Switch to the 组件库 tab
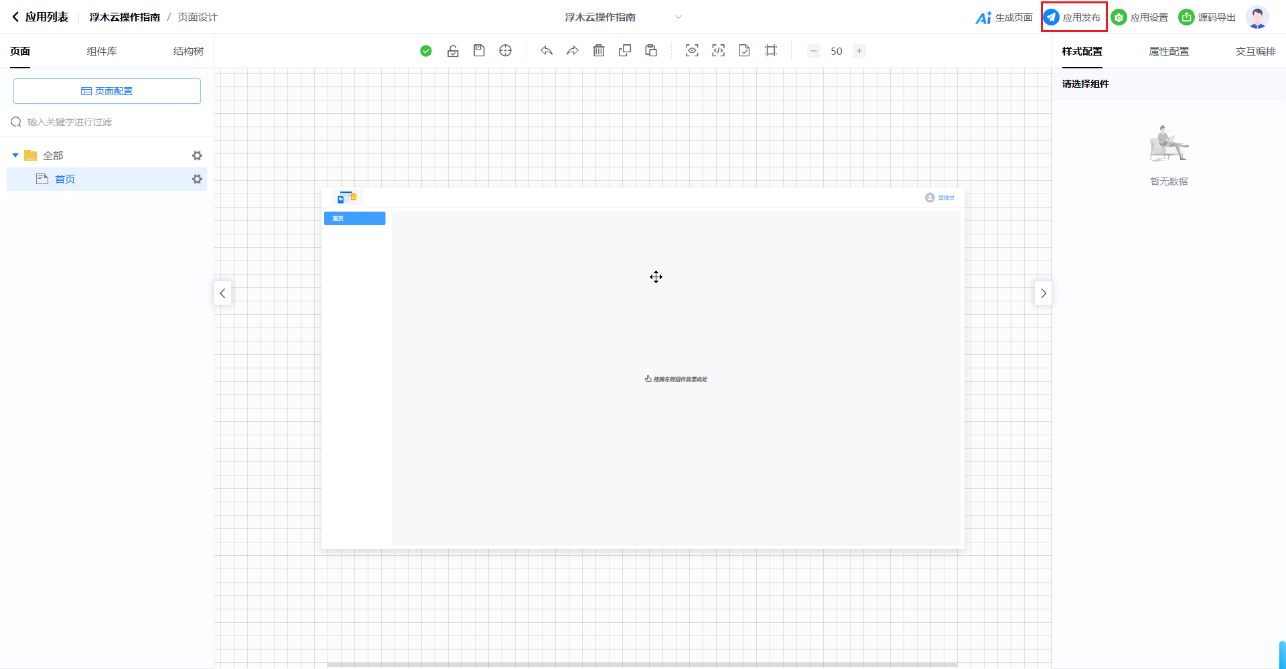This screenshot has width=1286, height=669. (x=102, y=52)
